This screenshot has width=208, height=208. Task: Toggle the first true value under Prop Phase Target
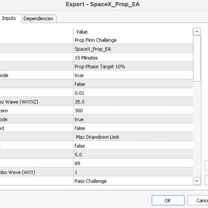coord(133,75)
